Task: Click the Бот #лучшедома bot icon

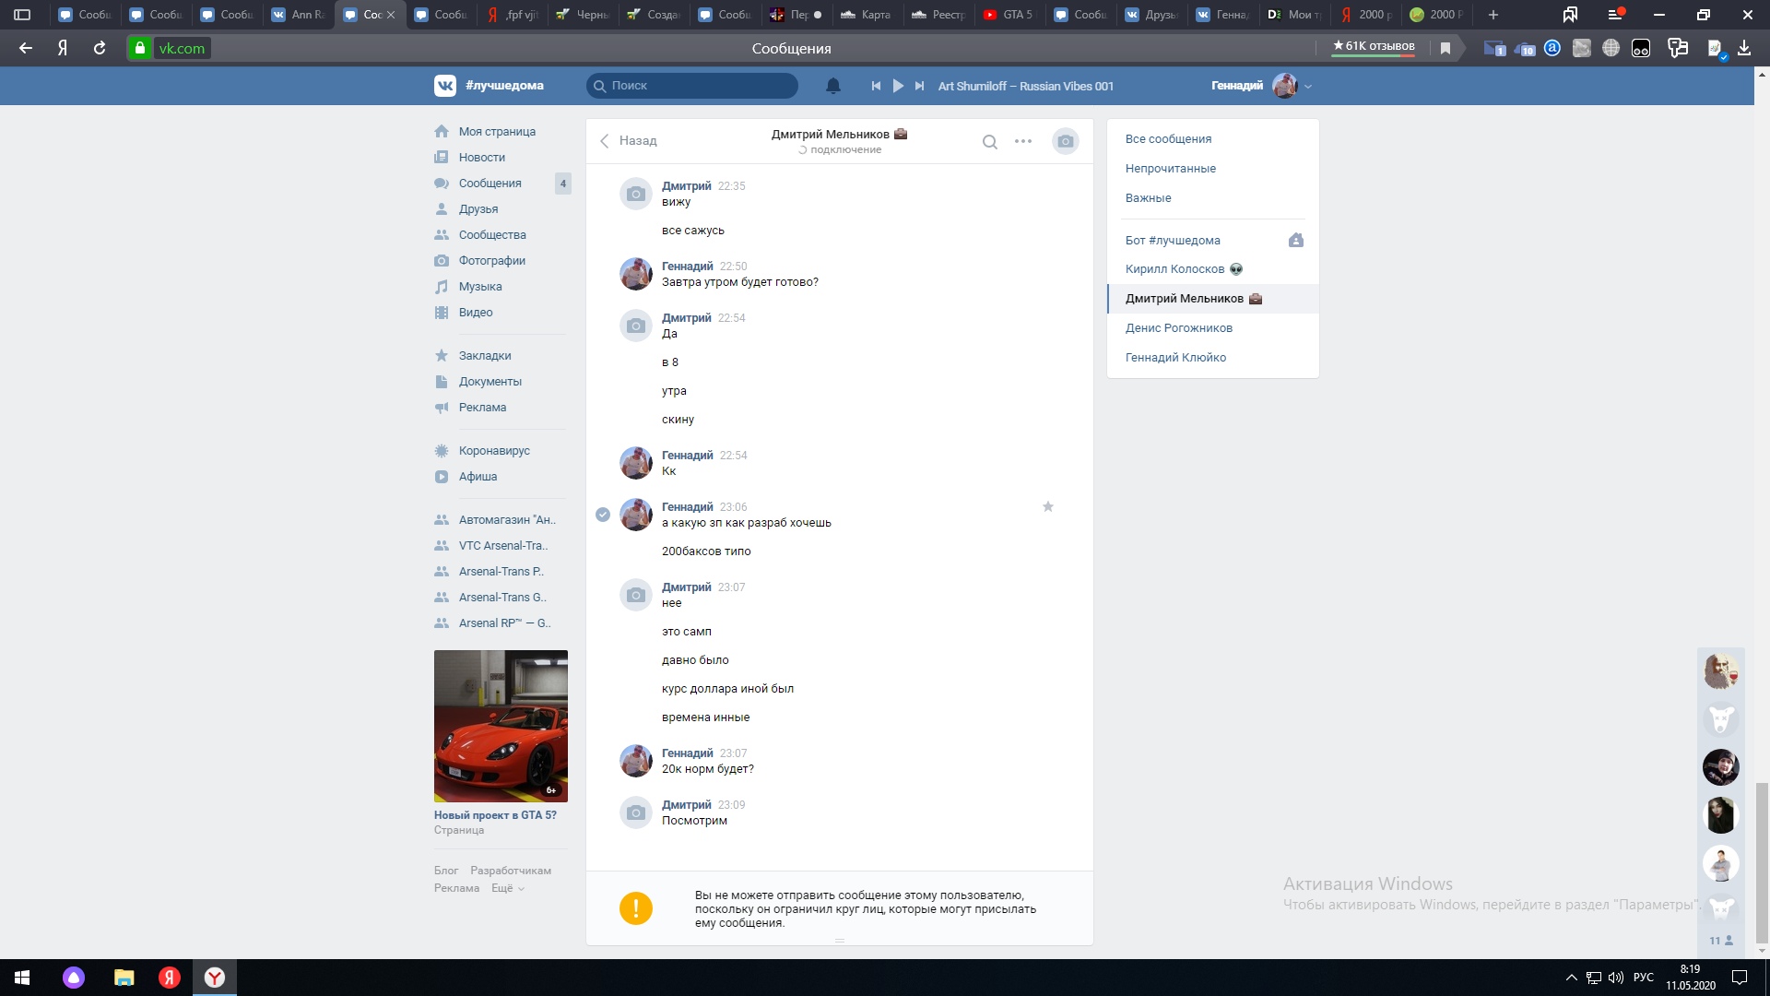Action: click(1296, 241)
